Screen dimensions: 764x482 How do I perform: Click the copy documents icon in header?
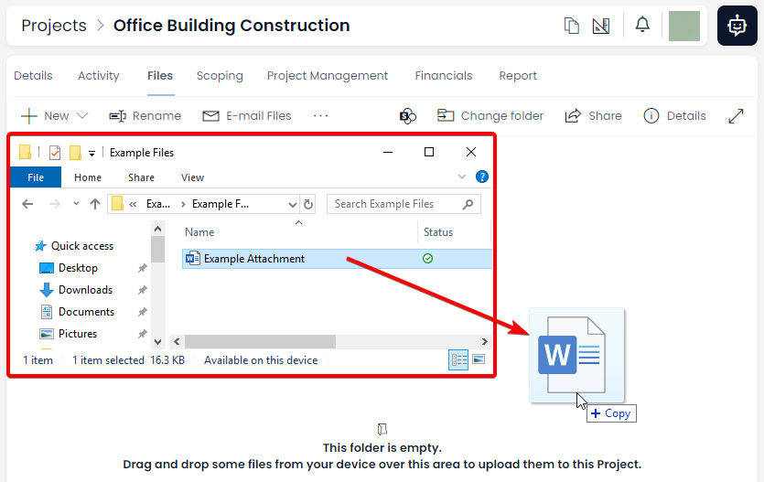(x=572, y=26)
